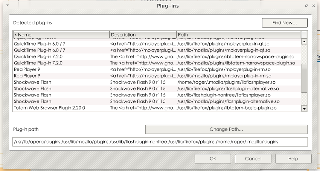Select QuickTime Plug-in 7.2.0 firefox narrowspace row
This screenshot has width=320, height=171.
[x=157, y=56]
